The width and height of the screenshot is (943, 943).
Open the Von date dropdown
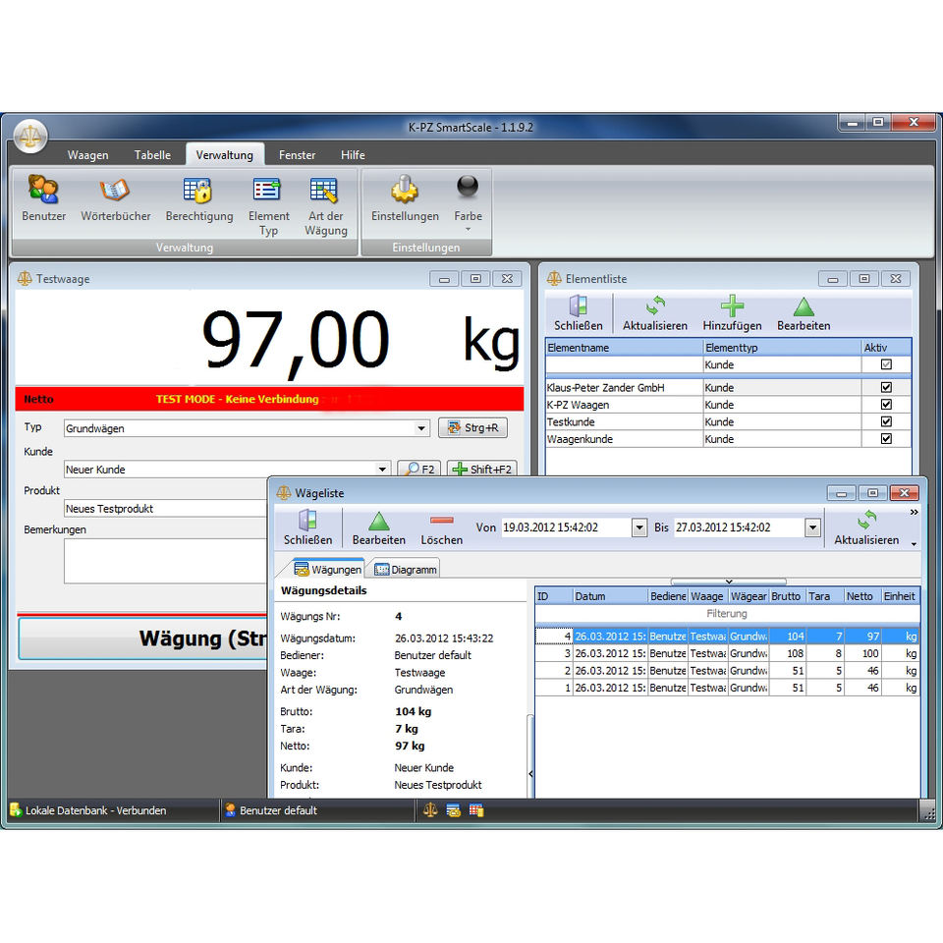(x=639, y=527)
